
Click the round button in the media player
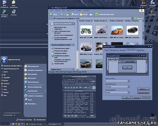(x=94, y=88)
